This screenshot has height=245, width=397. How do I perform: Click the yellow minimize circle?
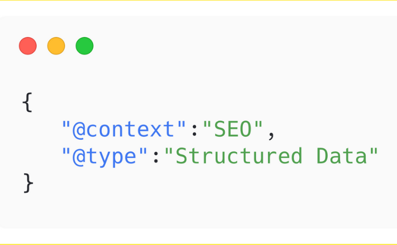coord(56,46)
